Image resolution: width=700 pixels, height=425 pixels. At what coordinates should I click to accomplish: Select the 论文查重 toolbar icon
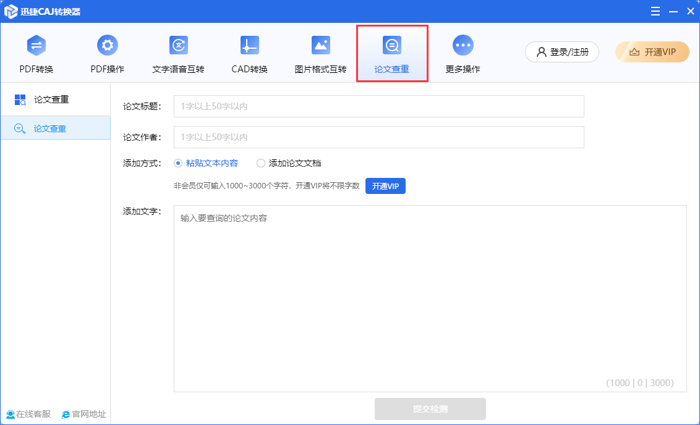pyautogui.click(x=391, y=46)
